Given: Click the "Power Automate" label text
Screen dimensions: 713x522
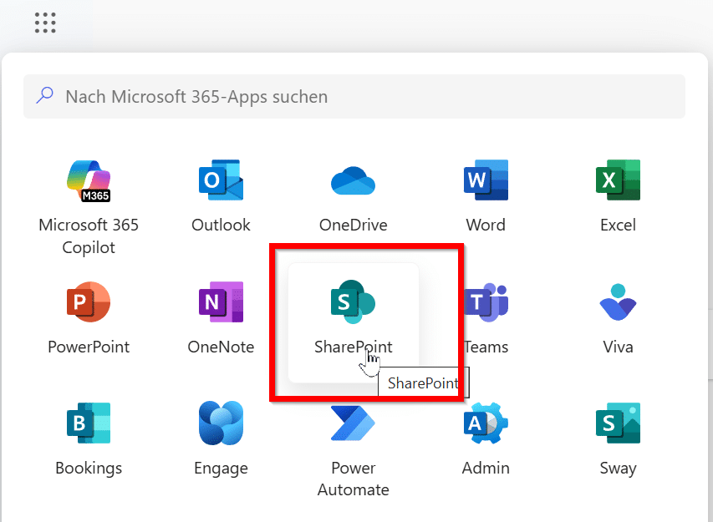Looking at the screenshot, I should click(354, 479).
